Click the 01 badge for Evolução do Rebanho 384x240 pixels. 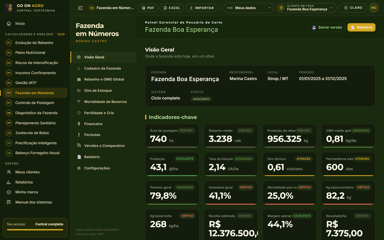click(x=9, y=43)
